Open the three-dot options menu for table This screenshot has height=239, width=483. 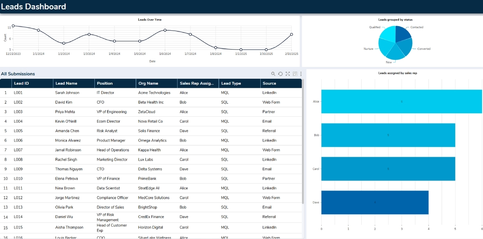[301, 74]
